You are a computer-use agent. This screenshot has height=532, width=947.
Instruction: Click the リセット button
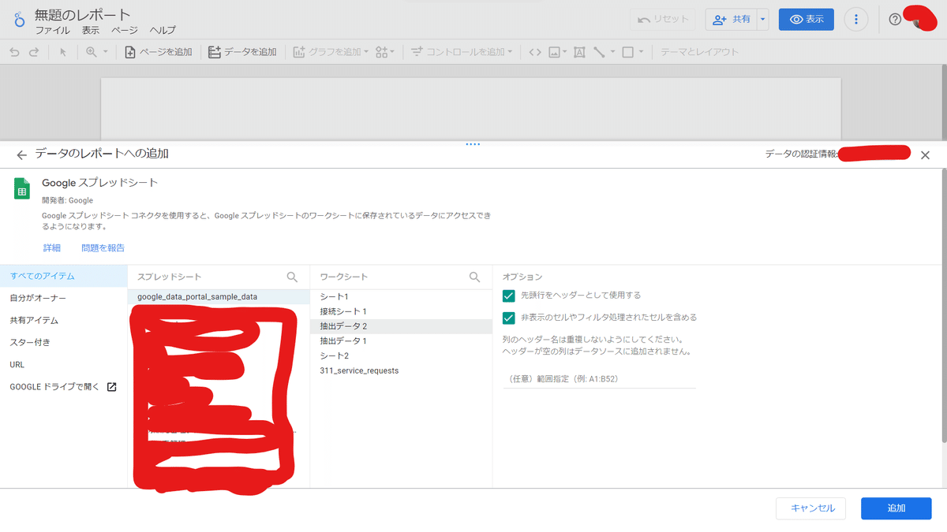663,20
